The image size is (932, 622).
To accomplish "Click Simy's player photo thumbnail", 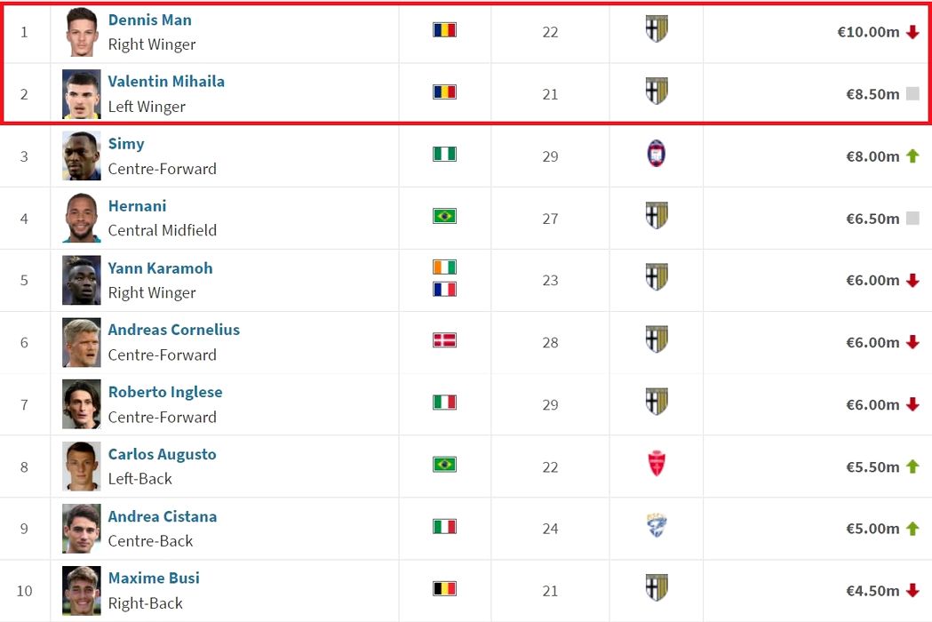I will pos(82,156).
